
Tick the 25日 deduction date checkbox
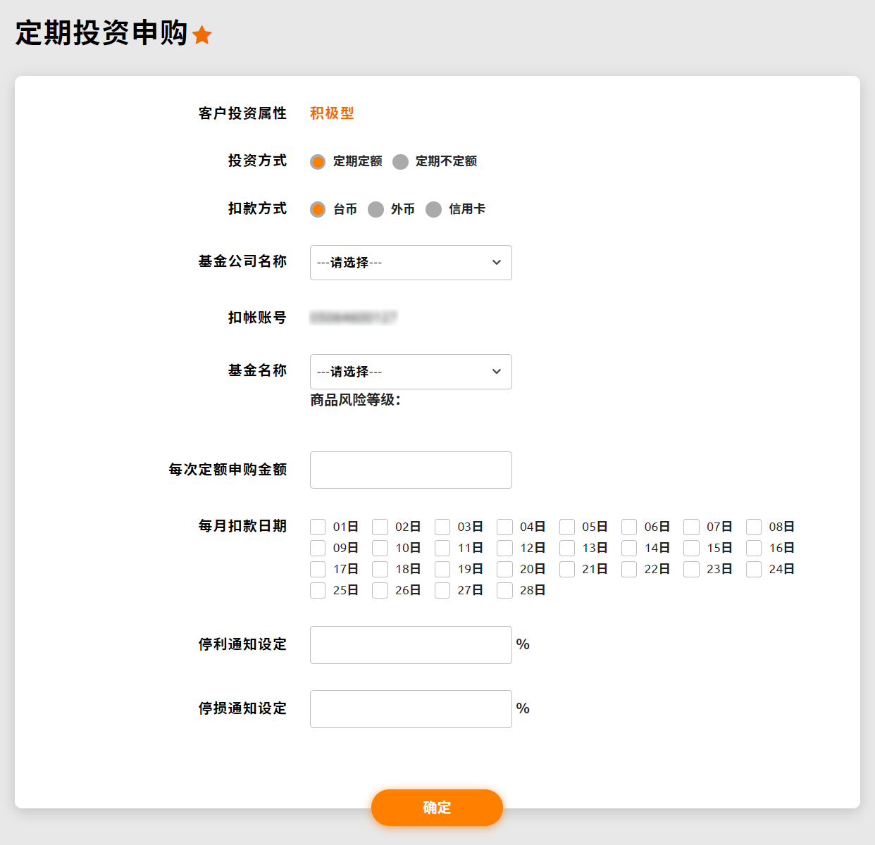318,591
